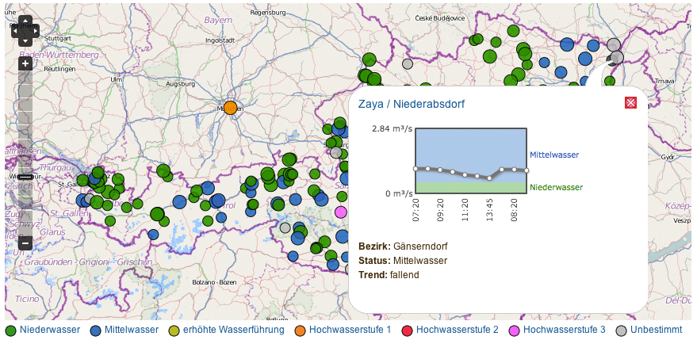The height and width of the screenshot is (340, 697).
Task: Select the Hochwasserstufe 3 legend entry
Action: click(564, 330)
